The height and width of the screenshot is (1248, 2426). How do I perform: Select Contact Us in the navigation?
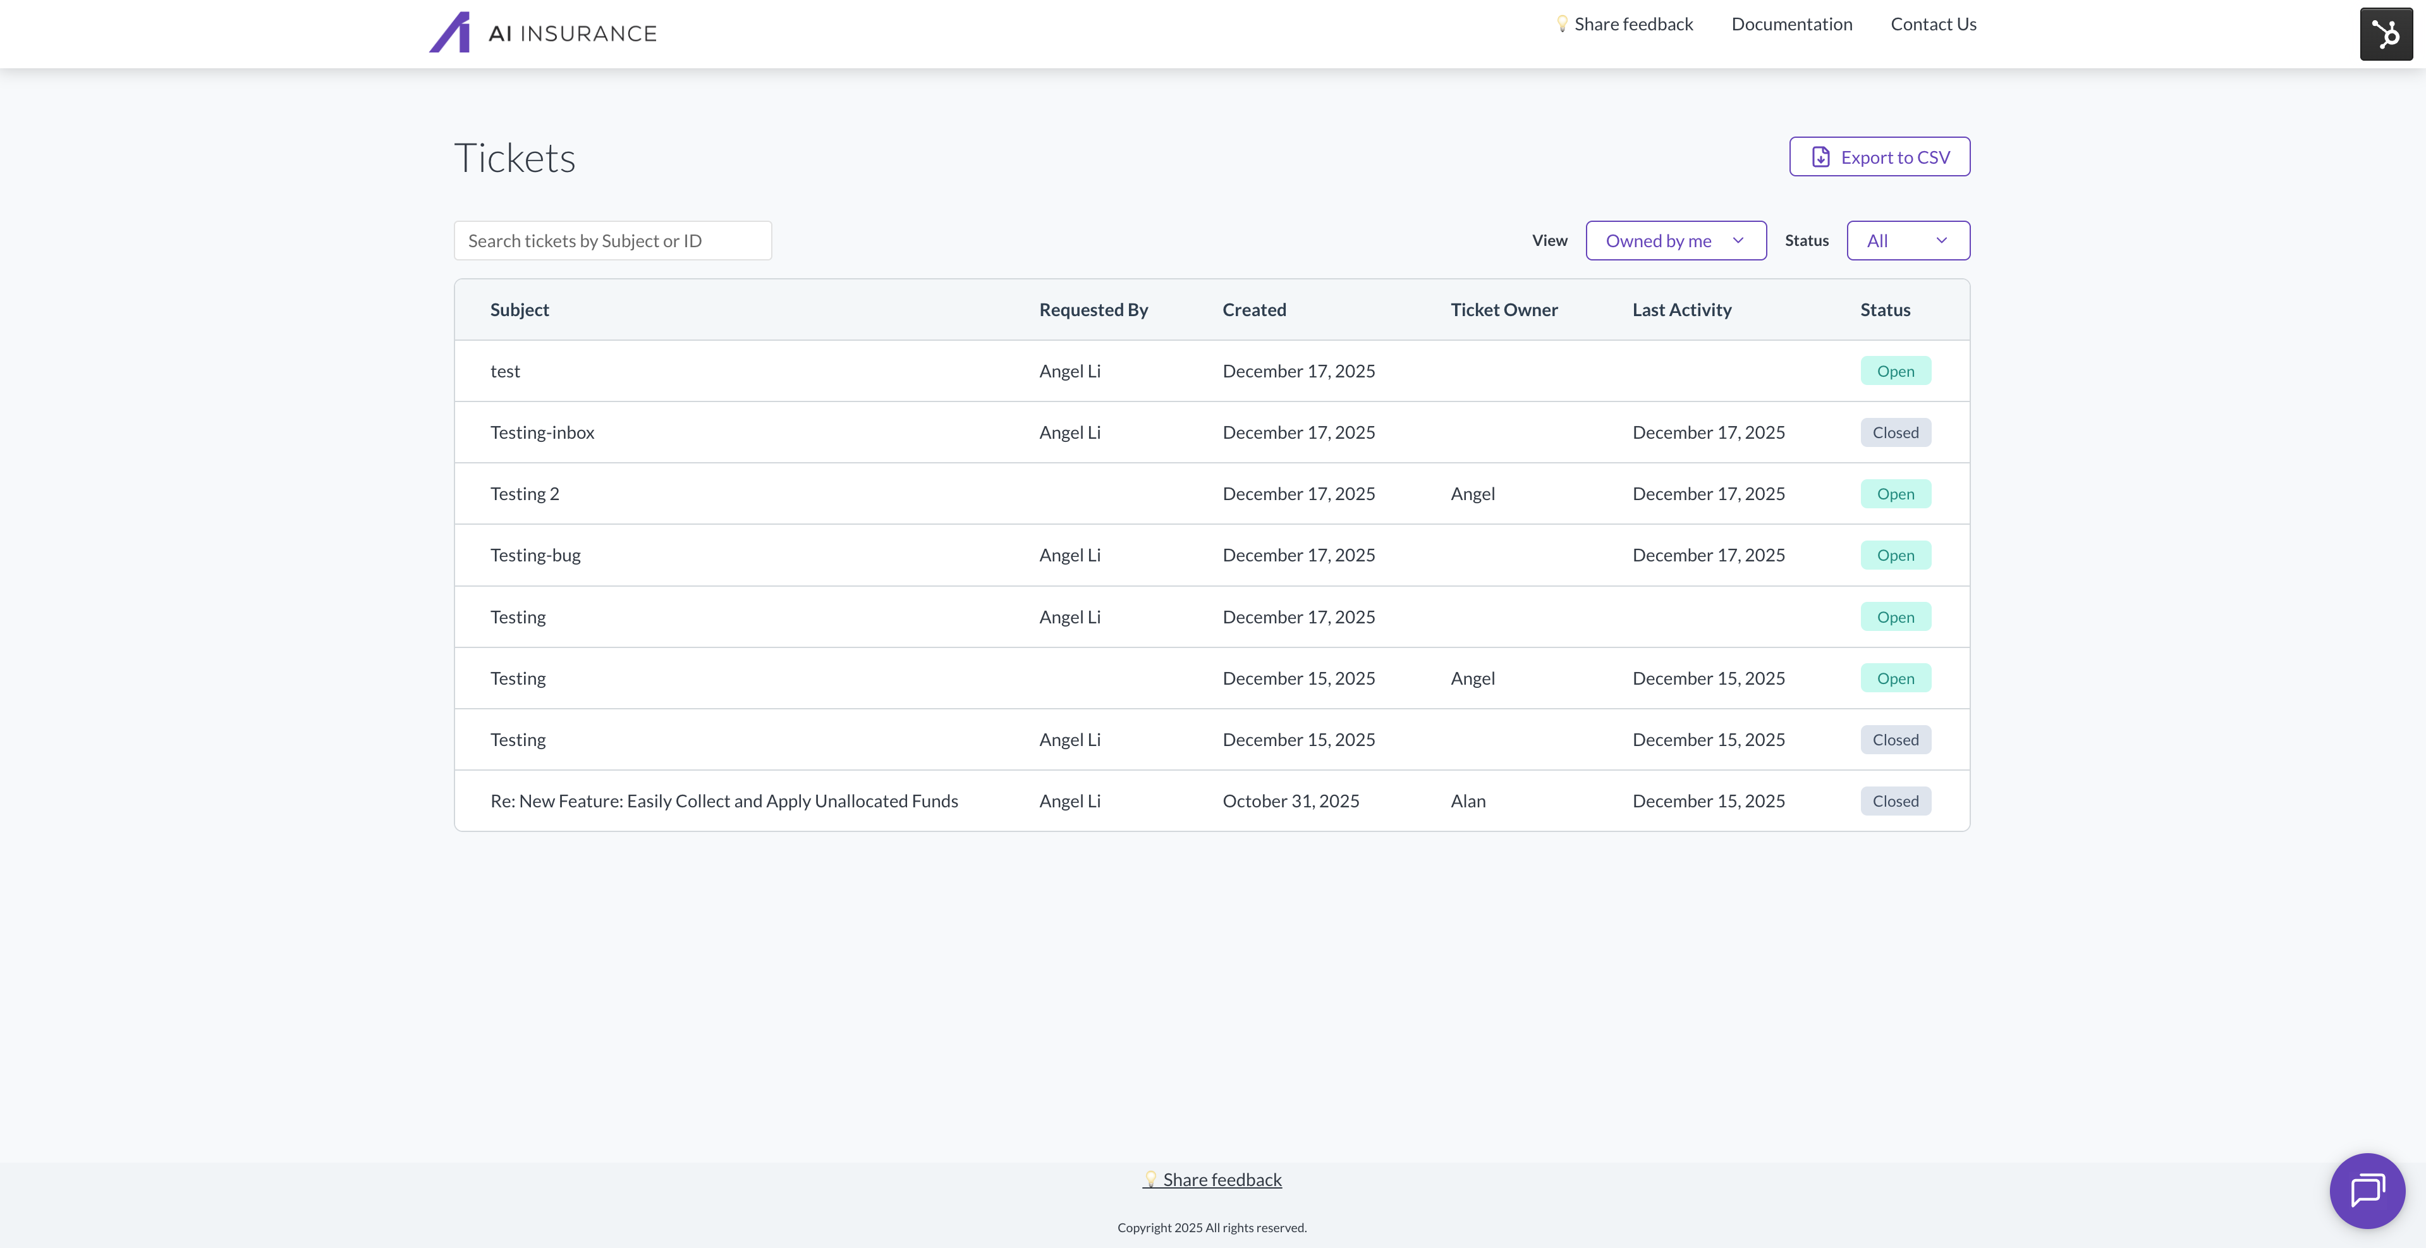(x=1932, y=23)
